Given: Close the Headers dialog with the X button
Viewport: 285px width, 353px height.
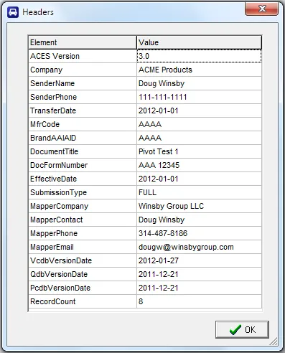Looking at the screenshot, I should [x=261, y=9].
